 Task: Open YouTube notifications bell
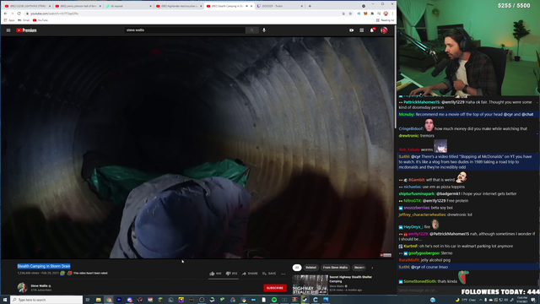372,30
